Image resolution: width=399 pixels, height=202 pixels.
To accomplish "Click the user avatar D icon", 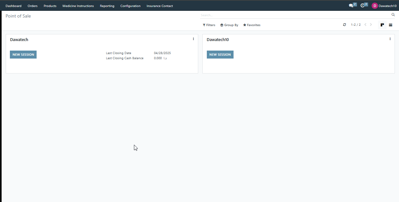I will point(375,6).
